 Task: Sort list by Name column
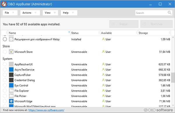point(39,33)
